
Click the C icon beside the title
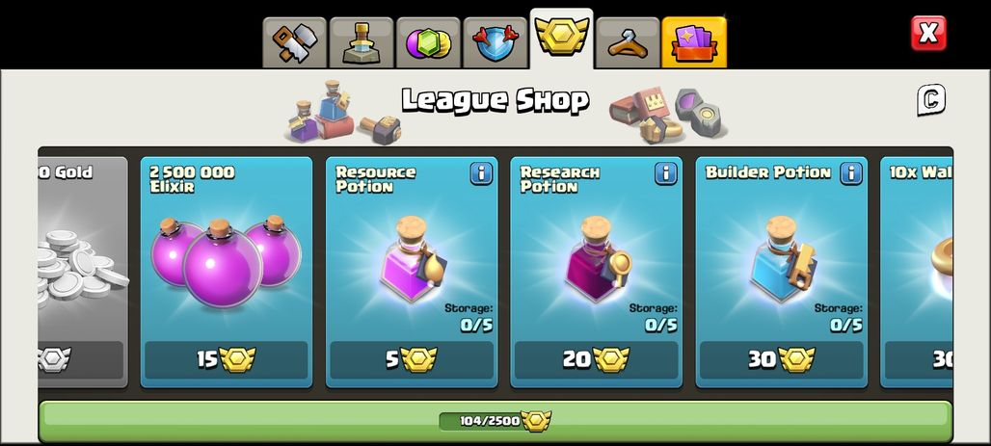pyautogui.click(x=931, y=100)
